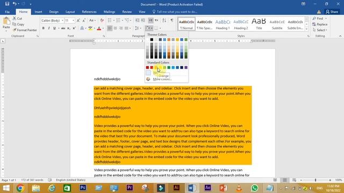
Task: Apply Superscript formatting
Action: click(x=74, y=28)
